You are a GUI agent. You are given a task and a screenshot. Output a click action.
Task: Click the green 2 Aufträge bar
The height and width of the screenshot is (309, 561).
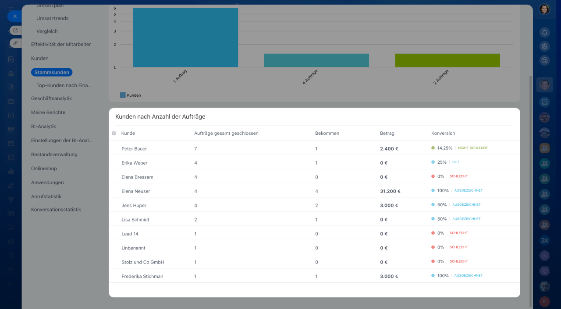(x=447, y=60)
